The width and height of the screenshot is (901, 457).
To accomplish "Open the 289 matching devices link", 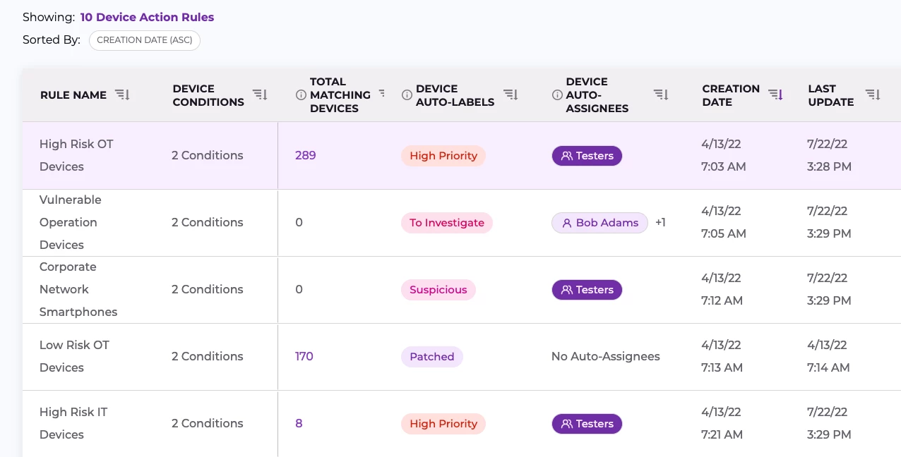I will (305, 155).
